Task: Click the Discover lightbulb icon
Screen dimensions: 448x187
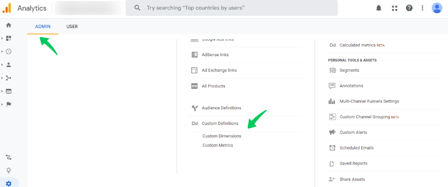Action: tap(9, 170)
